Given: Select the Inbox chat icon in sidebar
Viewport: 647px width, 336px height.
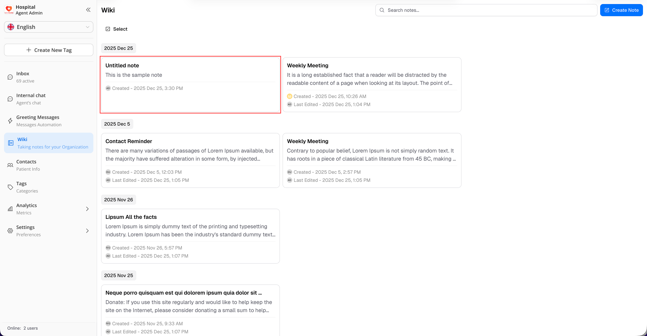Looking at the screenshot, I should [x=10, y=77].
